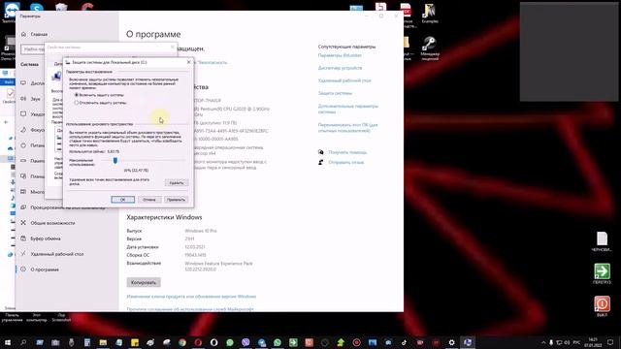
Task: Show hidden system tray icons chevron
Action: click(x=543, y=342)
